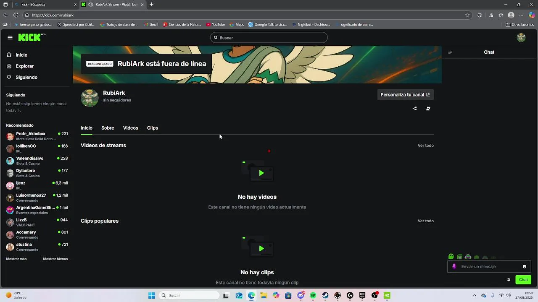Image resolution: width=538 pixels, height=302 pixels.
Task: Open the Kick hamburger sidebar menu
Action: click(10, 37)
